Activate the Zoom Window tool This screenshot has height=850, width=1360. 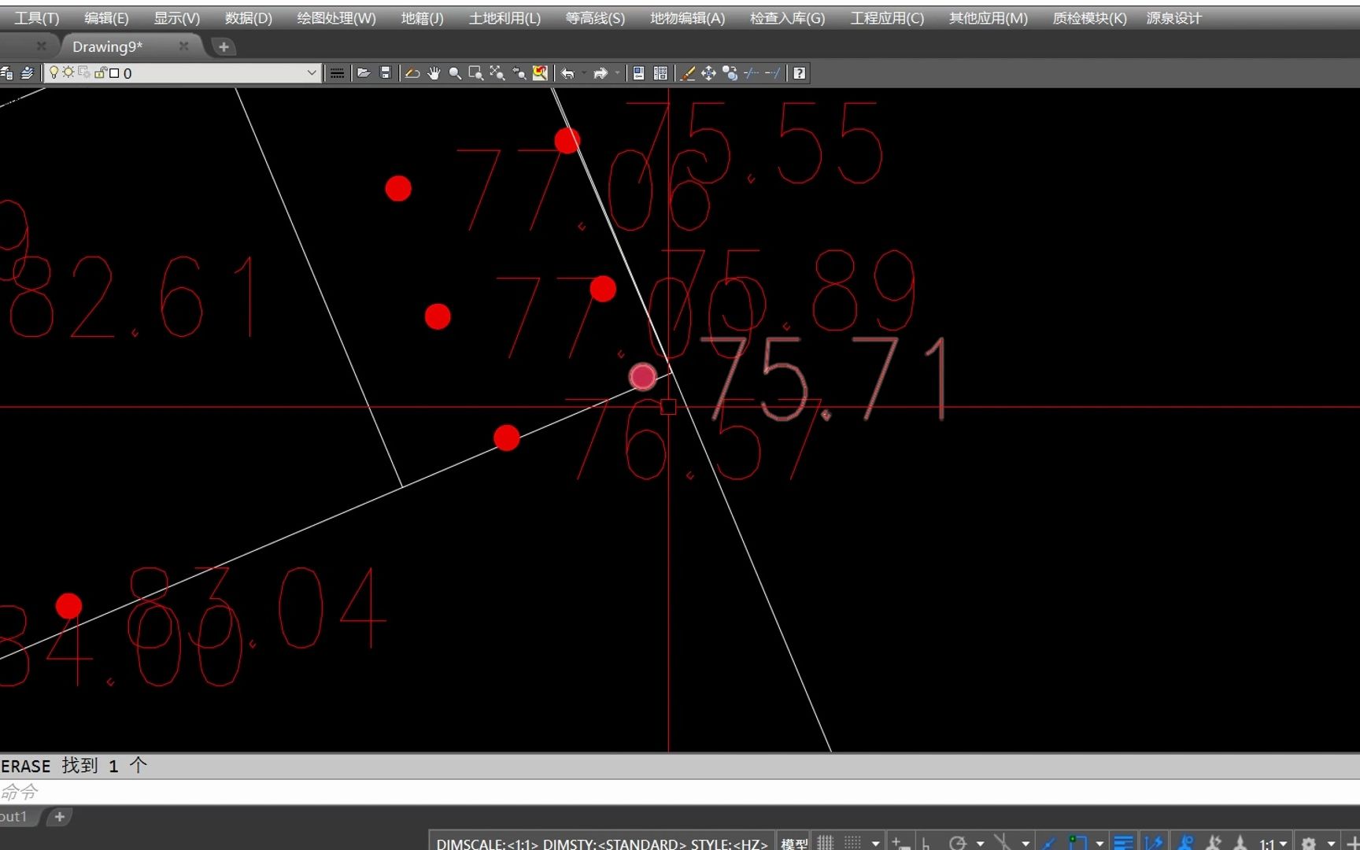coord(476,73)
